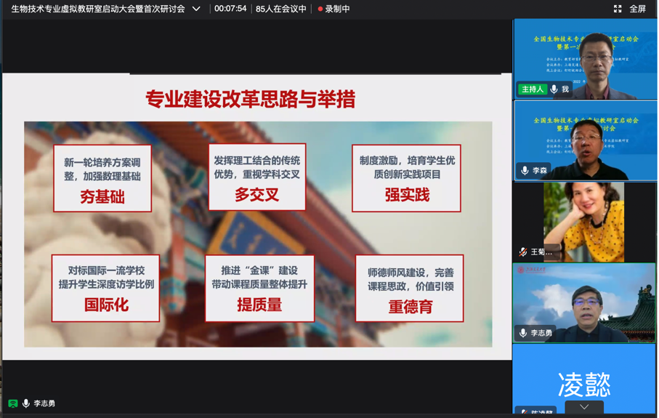Screen dimensions: 659x418
Task: Toggle the host's microphone icon next to 我
Action: coord(554,89)
